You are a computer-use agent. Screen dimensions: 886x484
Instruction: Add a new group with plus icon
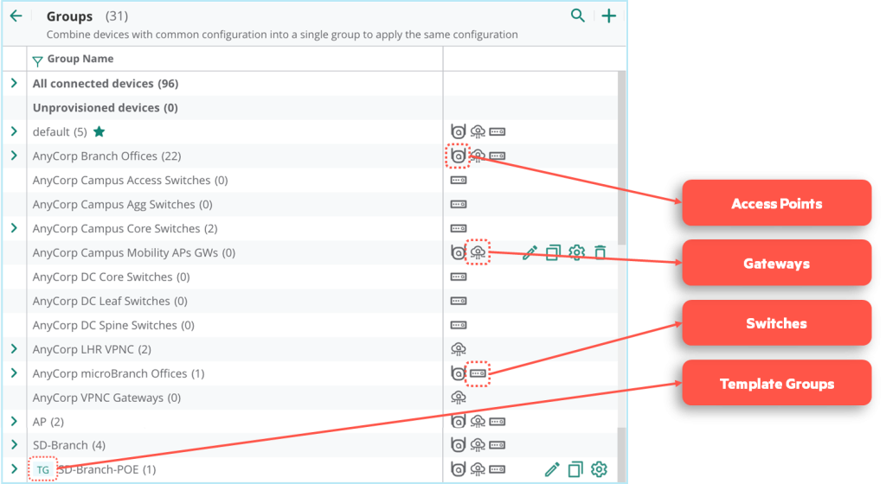609,16
